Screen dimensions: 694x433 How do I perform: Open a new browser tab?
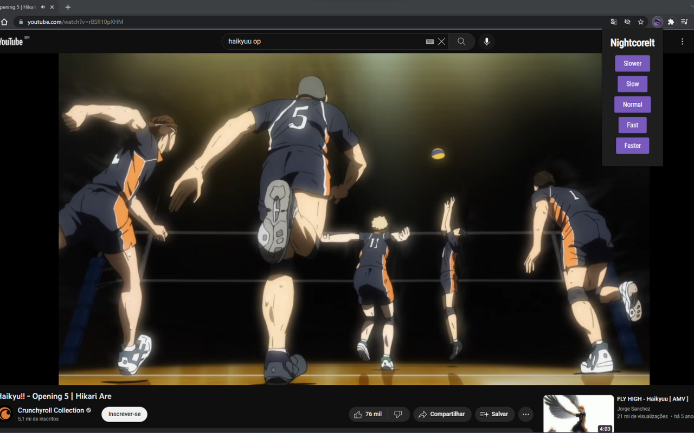(x=68, y=7)
